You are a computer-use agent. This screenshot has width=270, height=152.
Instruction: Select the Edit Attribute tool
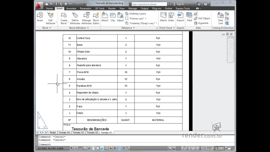point(51,18)
